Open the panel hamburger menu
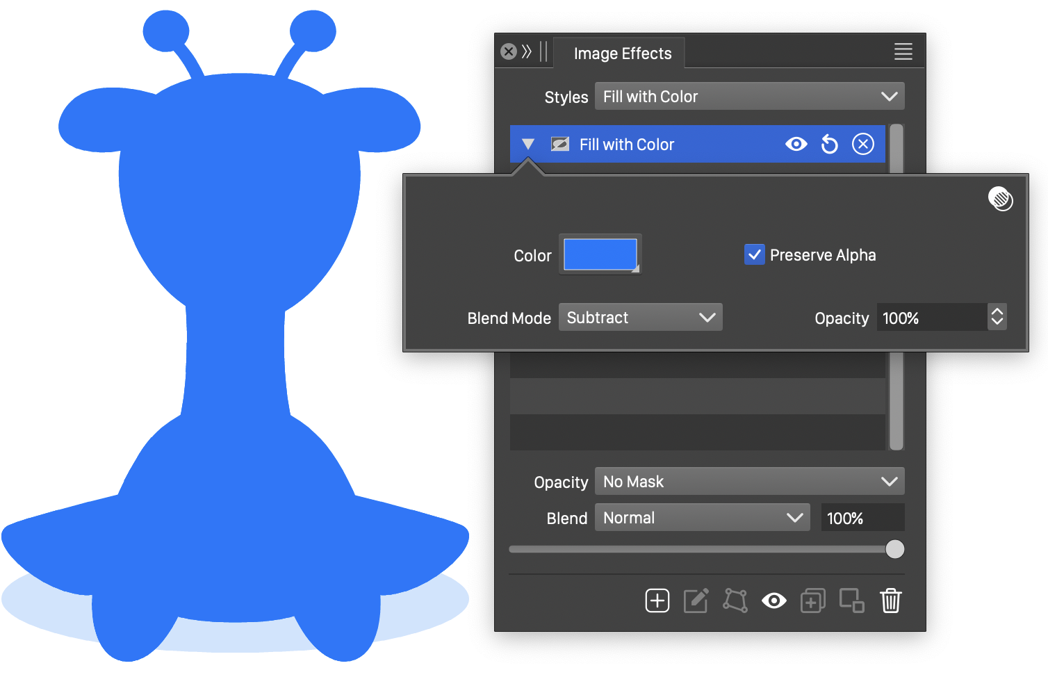 [x=903, y=52]
